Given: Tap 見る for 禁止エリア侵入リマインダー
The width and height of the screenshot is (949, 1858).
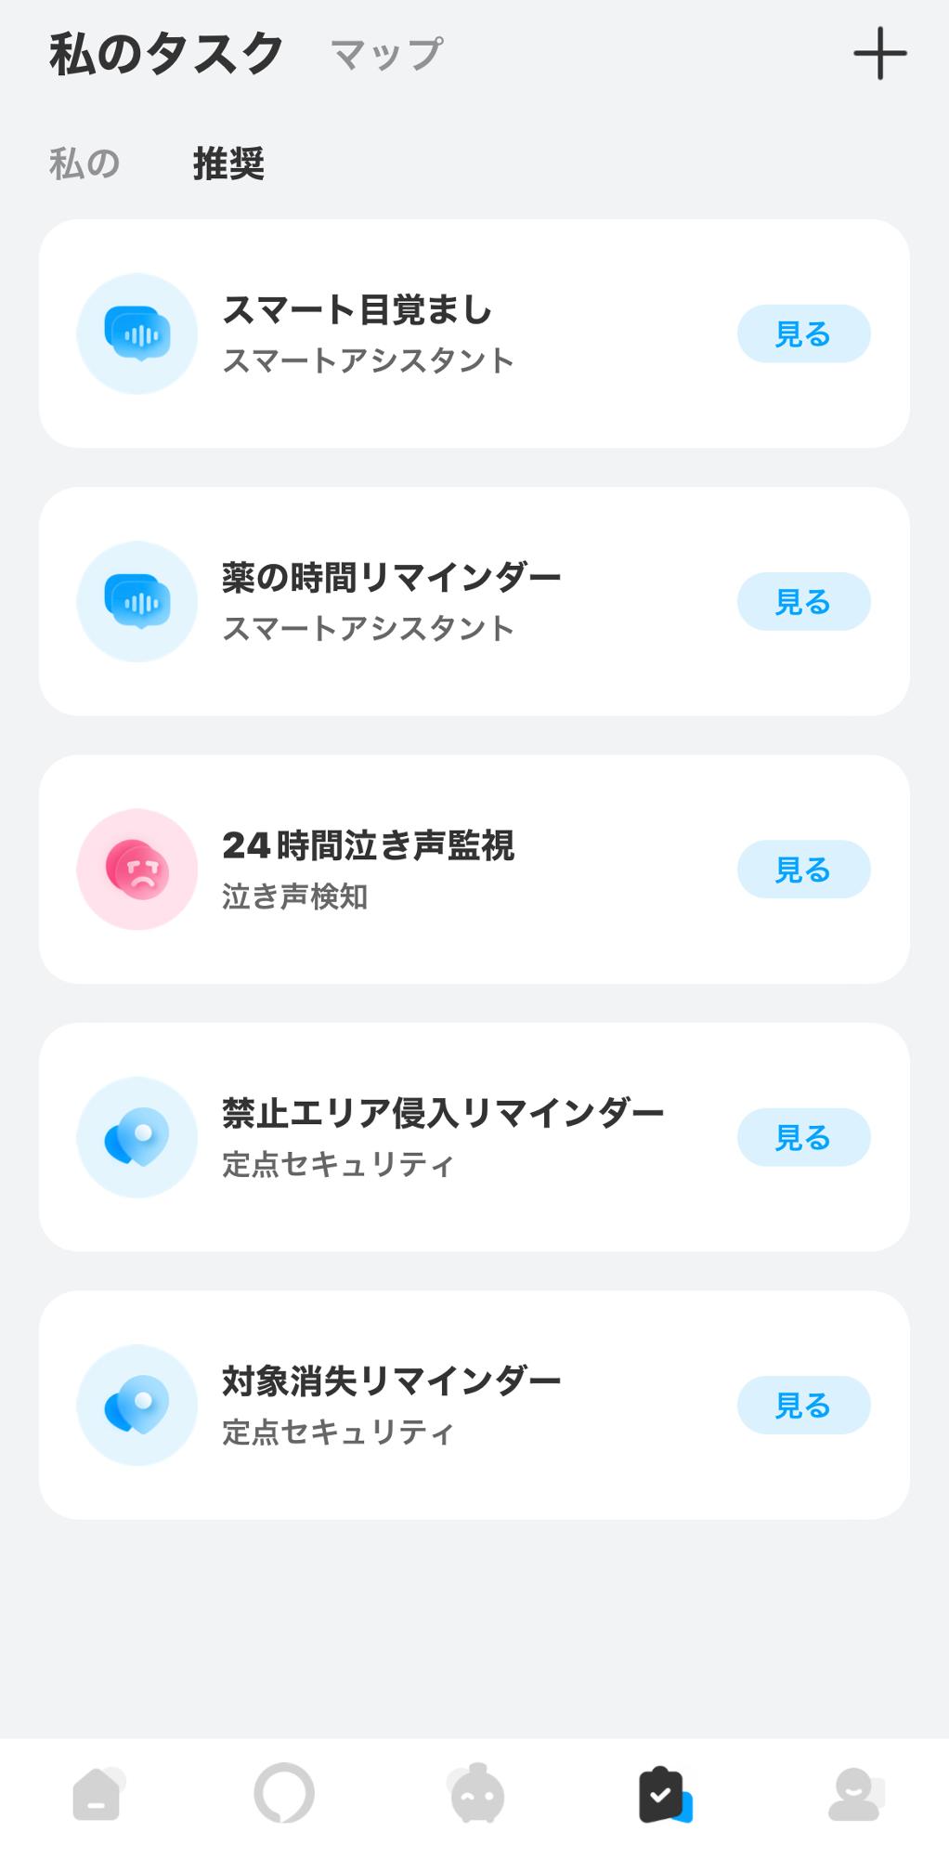Looking at the screenshot, I should [x=803, y=1137].
